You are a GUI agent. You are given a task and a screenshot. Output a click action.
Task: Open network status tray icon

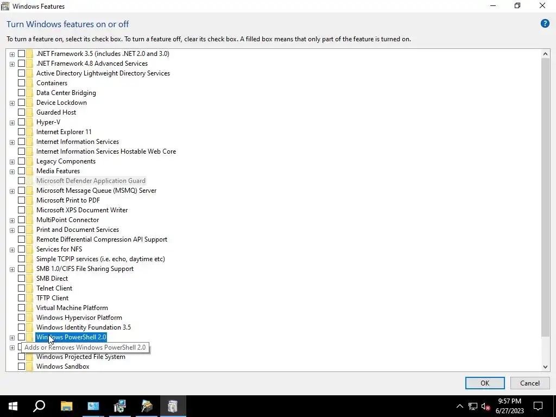tap(472, 406)
